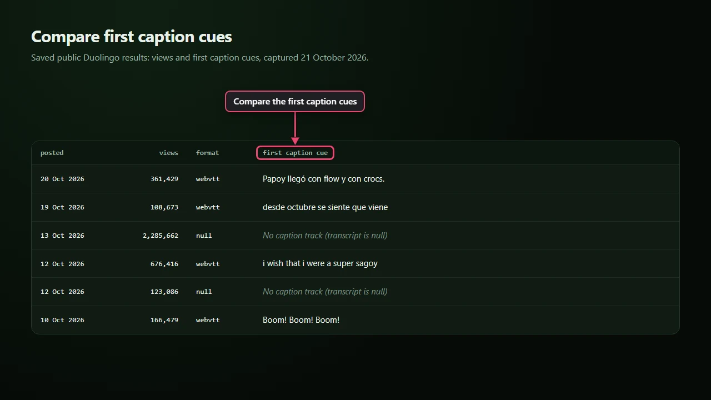Viewport: 711px width, 400px height.
Task: Click the date 13 Oct 2026
Action: 62,236
